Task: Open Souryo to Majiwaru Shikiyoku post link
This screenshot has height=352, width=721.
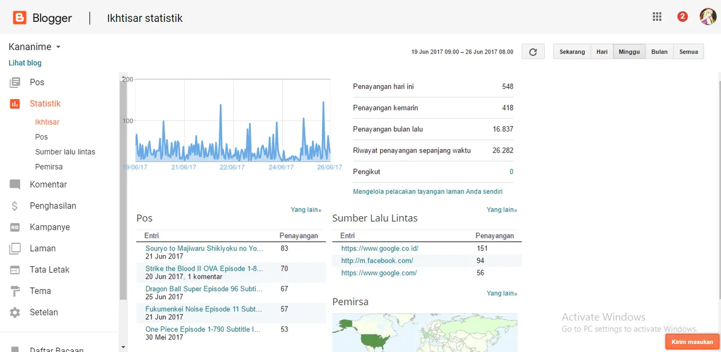Action: point(204,248)
